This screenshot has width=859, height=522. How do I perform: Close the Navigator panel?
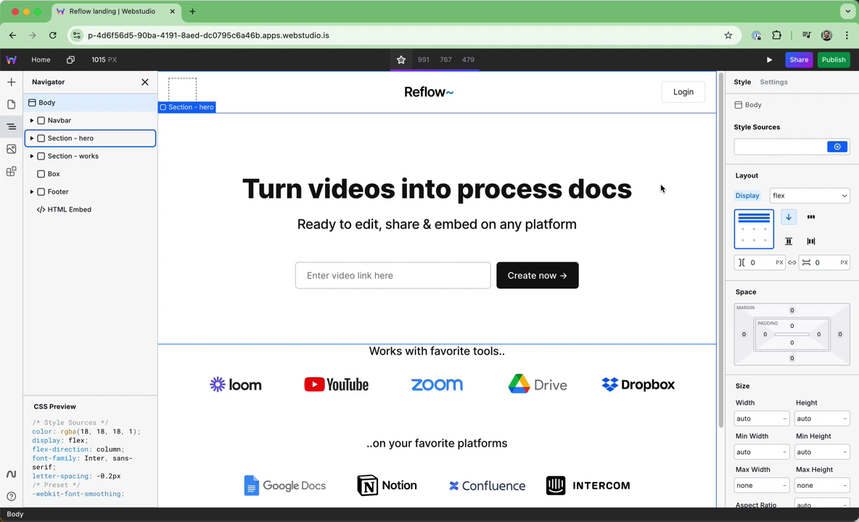pyautogui.click(x=145, y=82)
